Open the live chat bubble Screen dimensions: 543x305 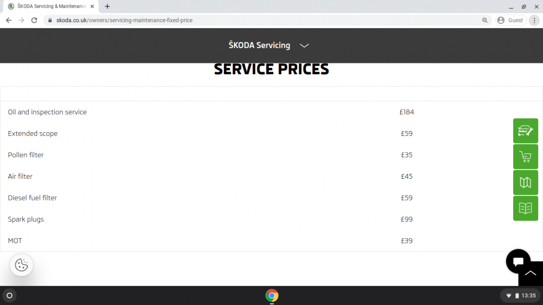coord(517,262)
